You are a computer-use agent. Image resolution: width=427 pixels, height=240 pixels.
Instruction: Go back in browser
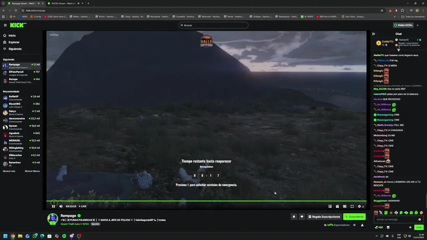click(3, 10)
